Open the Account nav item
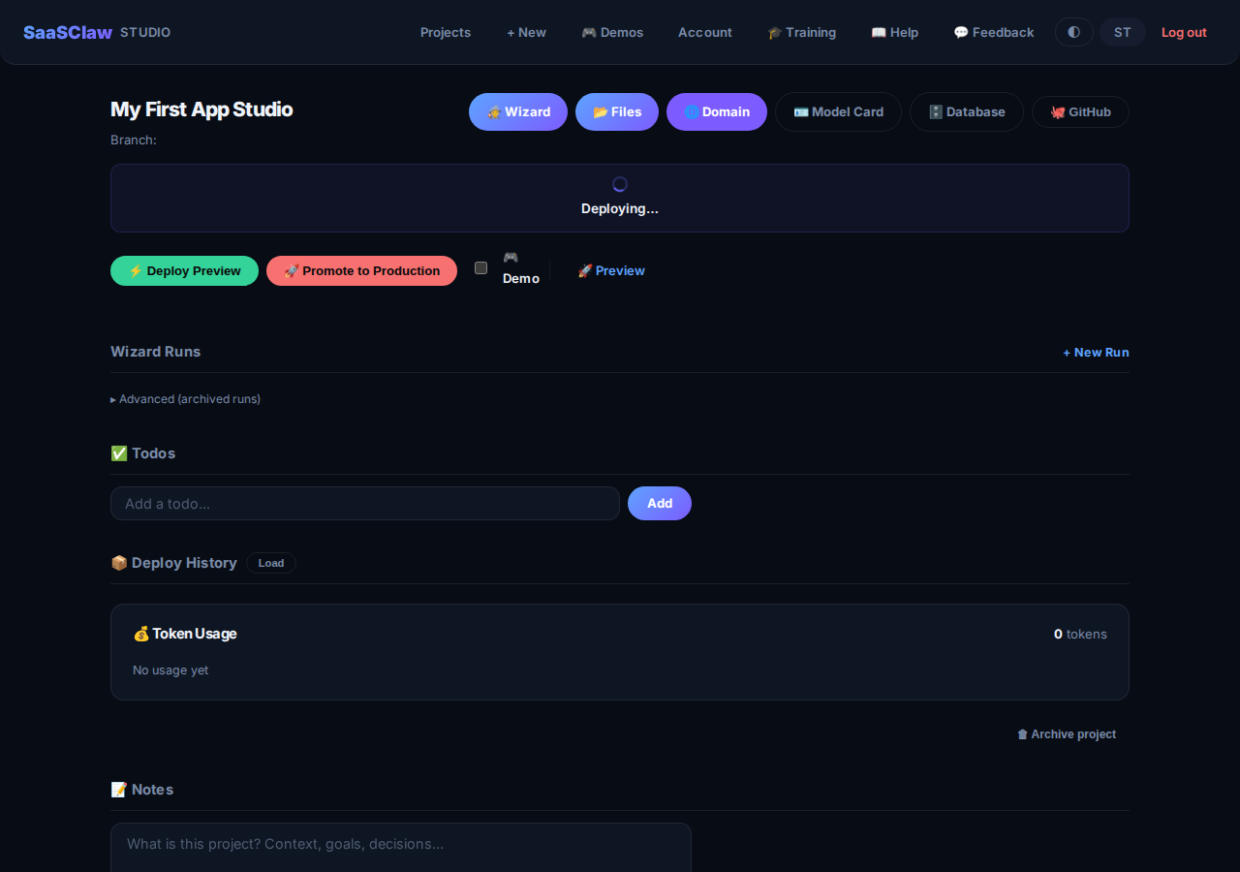Screen dimensions: 1240x872 pos(705,32)
